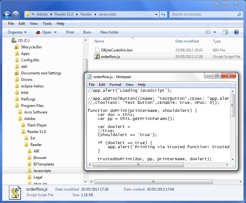Open the Organize dropdown

click(x=17, y=32)
